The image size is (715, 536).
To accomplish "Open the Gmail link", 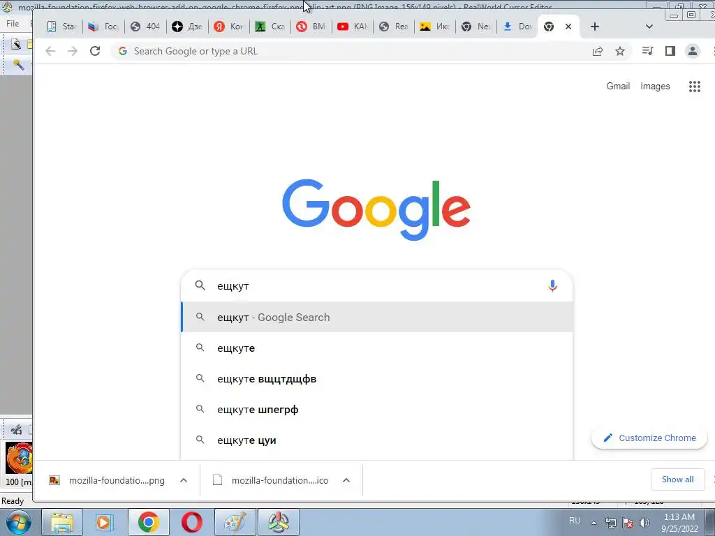I will (x=618, y=86).
